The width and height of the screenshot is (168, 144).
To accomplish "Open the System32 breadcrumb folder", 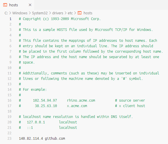I will pyautogui.click(x=40, y=13).
